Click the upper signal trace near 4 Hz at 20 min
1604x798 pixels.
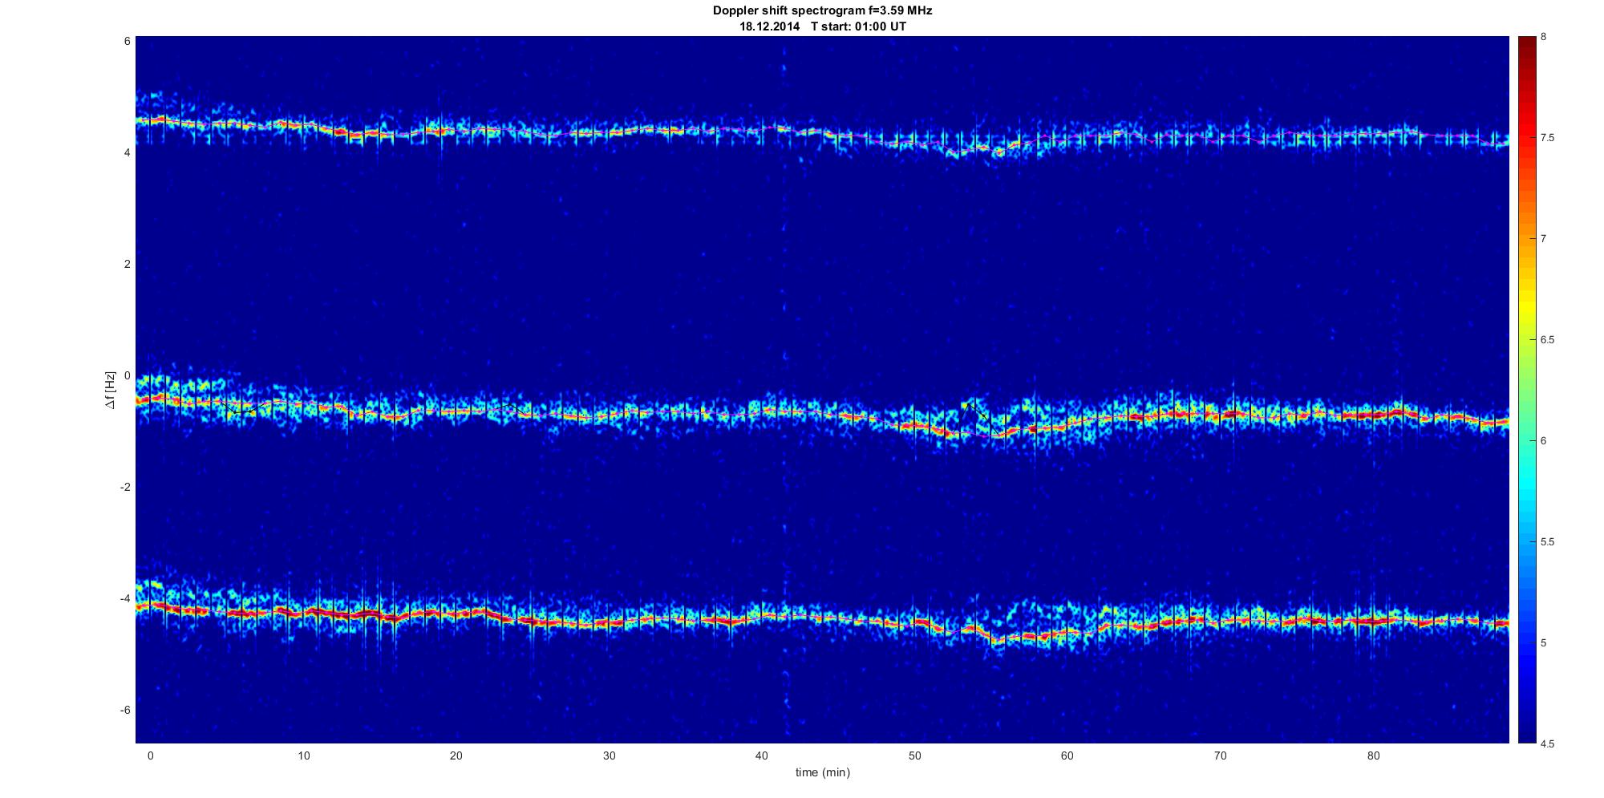pyautogui.click(x=456, y=131)
